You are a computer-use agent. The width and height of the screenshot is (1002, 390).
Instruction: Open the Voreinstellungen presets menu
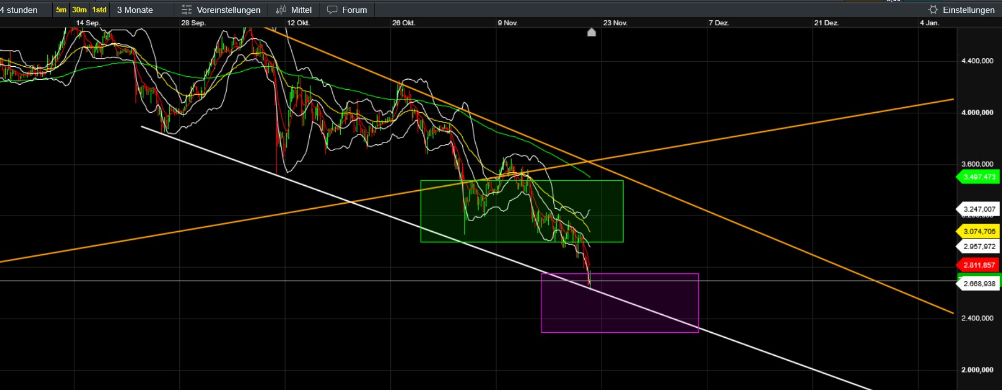coord(228,10)
